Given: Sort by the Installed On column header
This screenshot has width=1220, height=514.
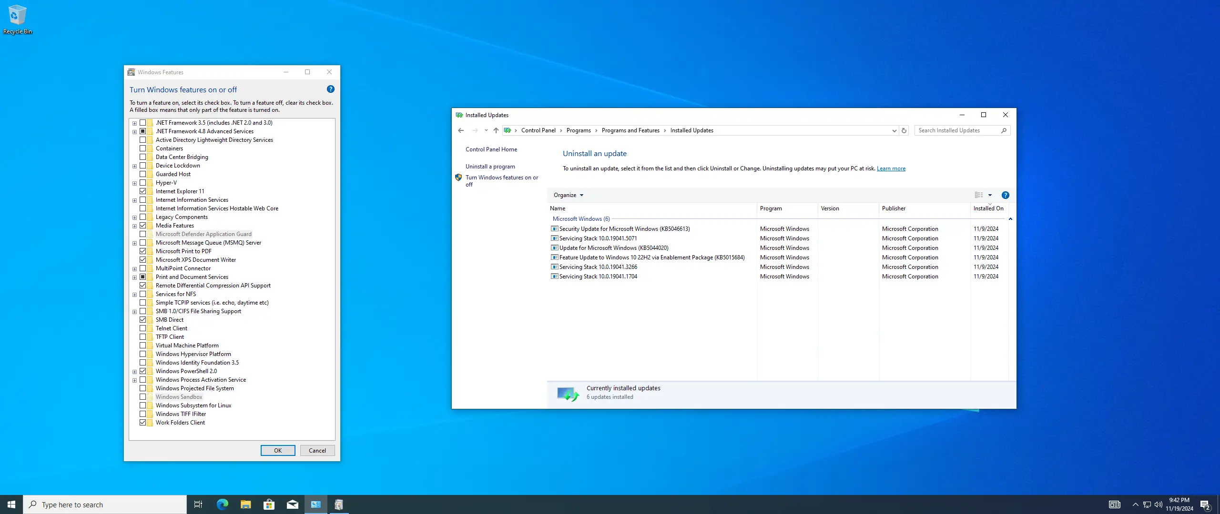Looking at the screenshot, I should (x=988, y=208).
